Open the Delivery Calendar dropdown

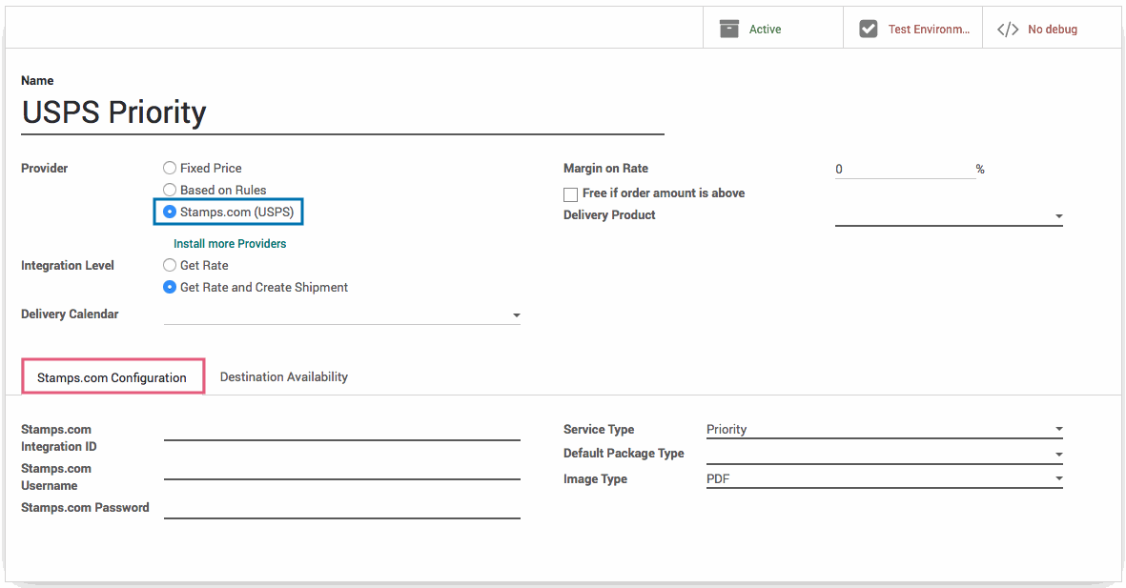coord(342,314)
